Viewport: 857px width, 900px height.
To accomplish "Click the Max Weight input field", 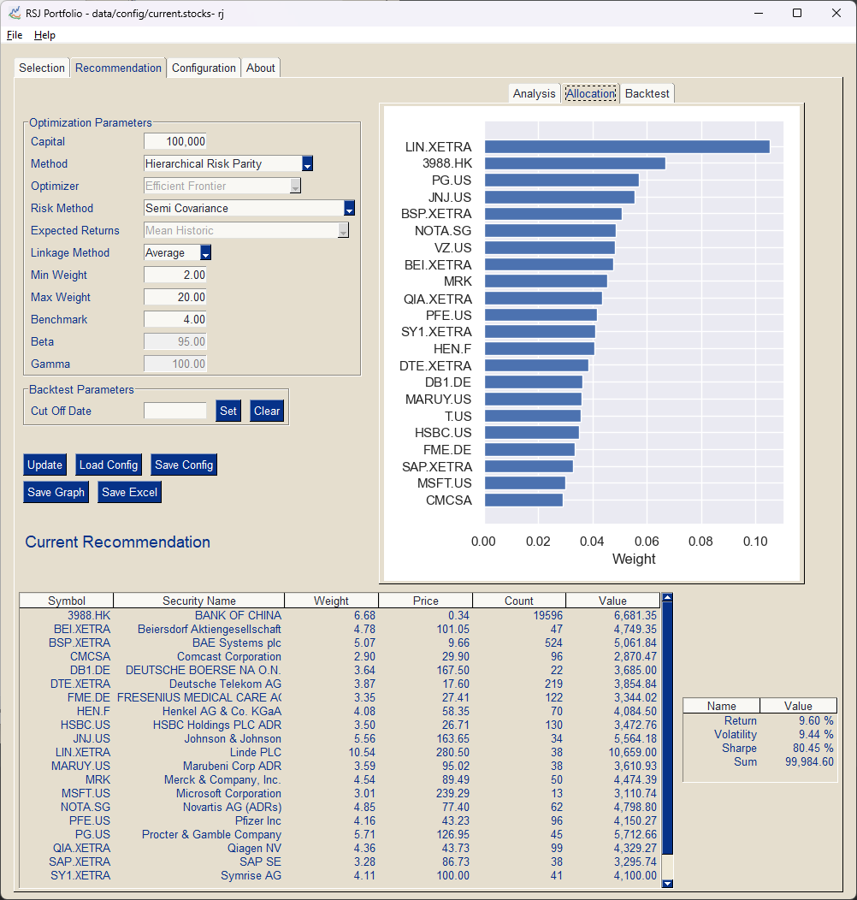I will pyautogui.click(x=175, y=298).
